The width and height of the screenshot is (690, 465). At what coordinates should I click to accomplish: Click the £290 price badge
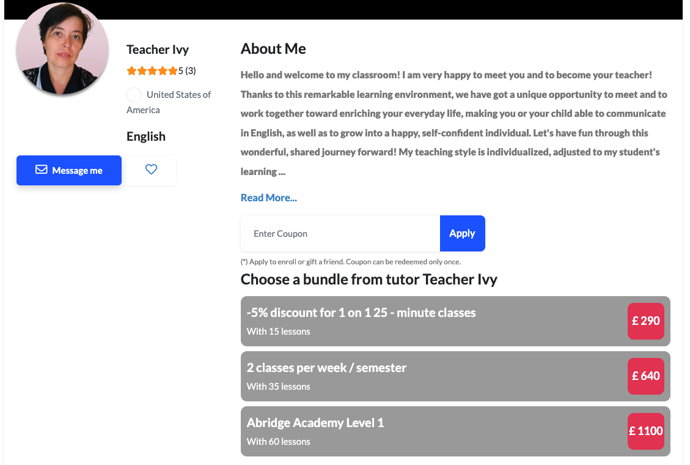click(x=645, y=321)
